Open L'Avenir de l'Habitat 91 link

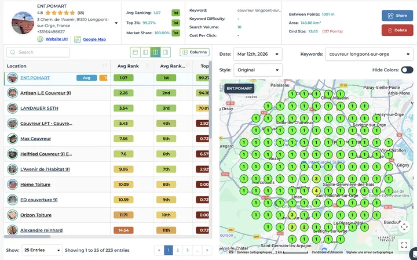point(45,169)
